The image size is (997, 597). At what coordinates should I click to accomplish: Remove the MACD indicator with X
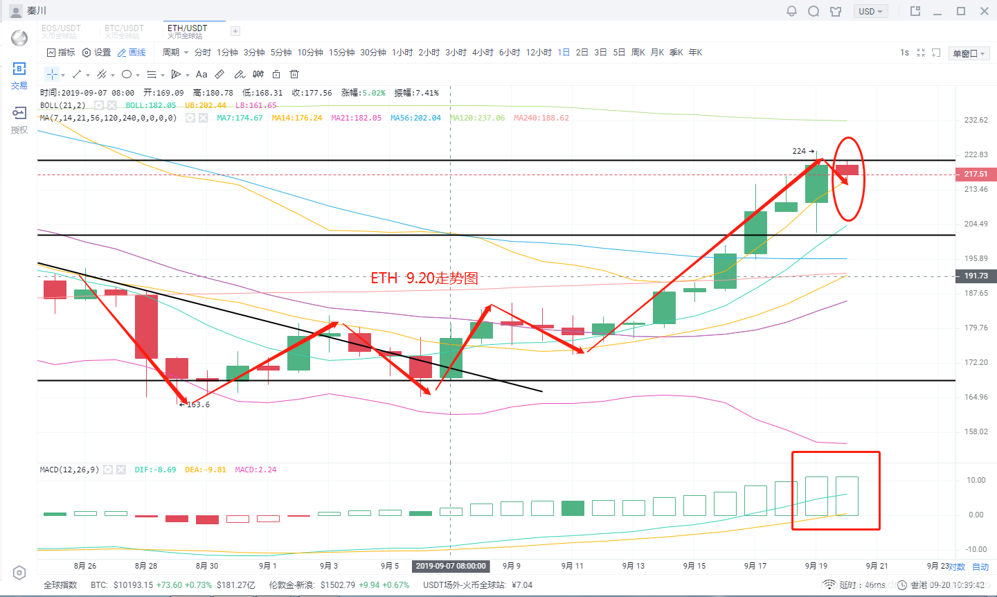[121, 470]
